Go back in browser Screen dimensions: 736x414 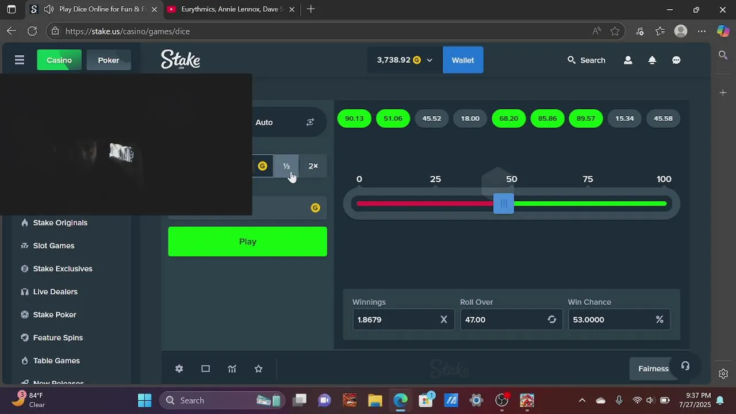click(x=11, y=31)
